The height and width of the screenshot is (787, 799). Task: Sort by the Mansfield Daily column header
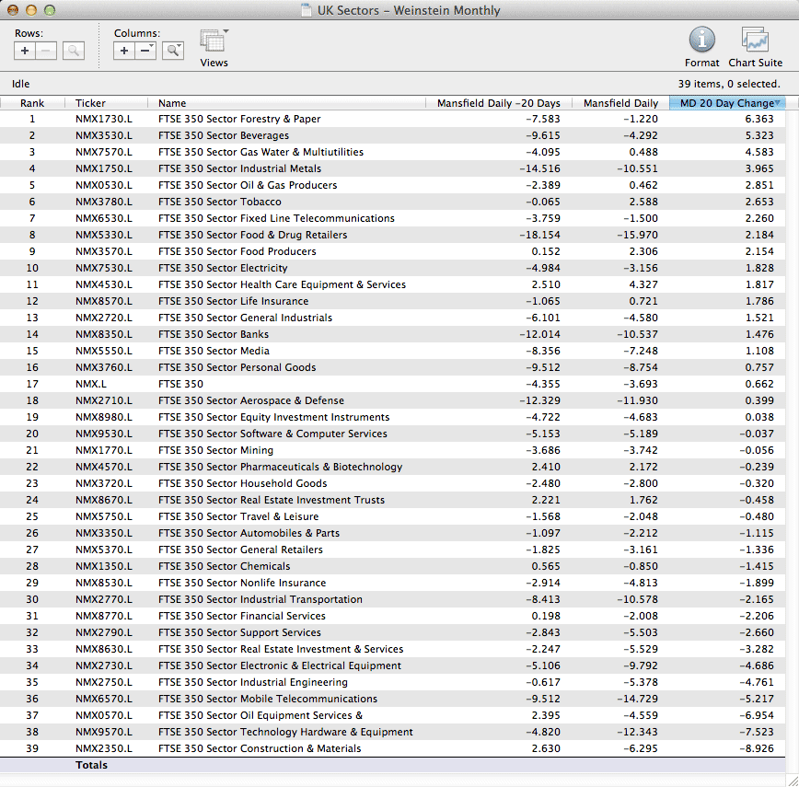(620, 103)
